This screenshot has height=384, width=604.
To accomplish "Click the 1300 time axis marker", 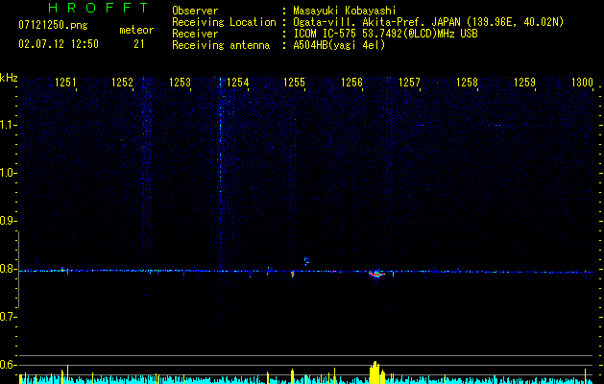I will [582, 83].
